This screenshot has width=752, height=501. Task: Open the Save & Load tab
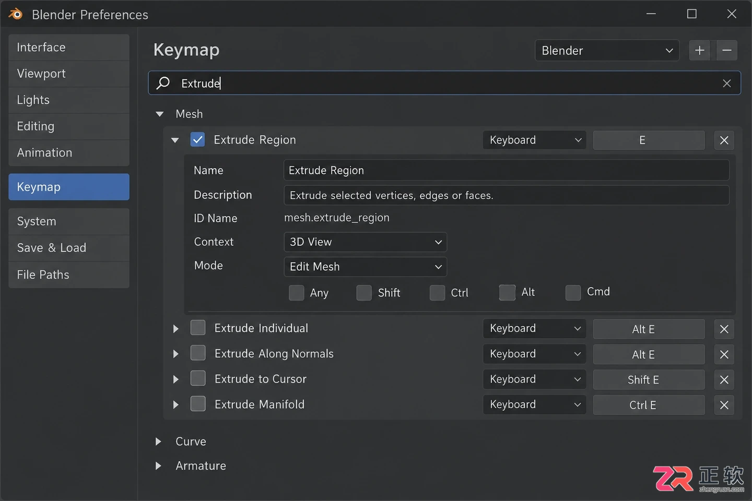69,248
